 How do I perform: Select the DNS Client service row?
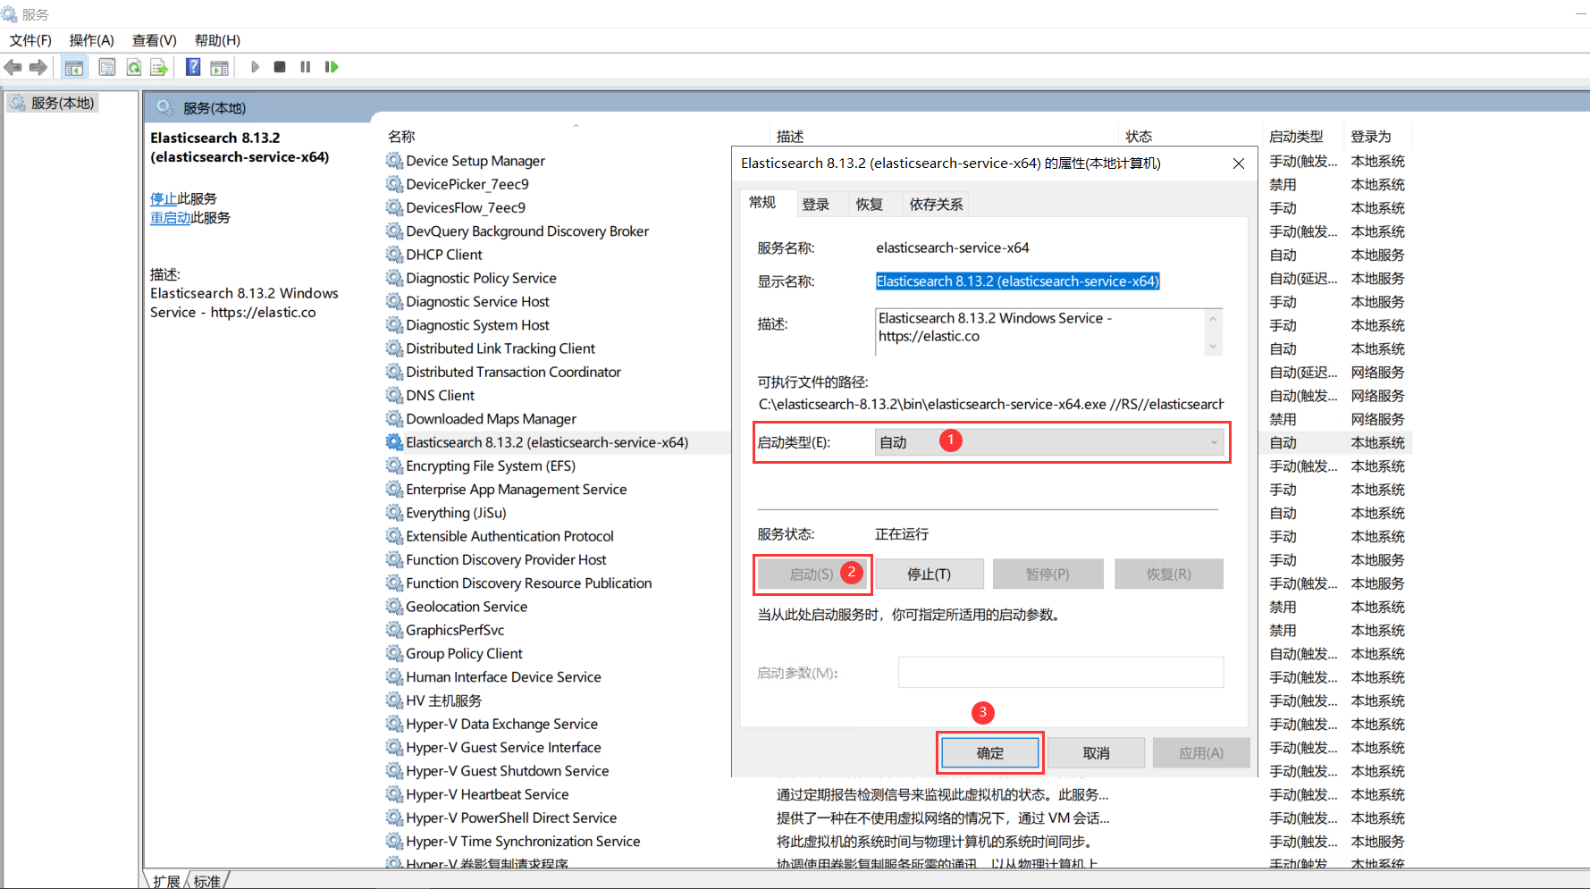click(440, 396)
